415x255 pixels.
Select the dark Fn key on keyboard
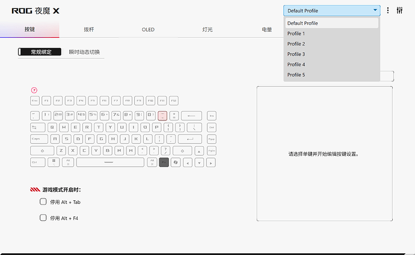point(164,162)
